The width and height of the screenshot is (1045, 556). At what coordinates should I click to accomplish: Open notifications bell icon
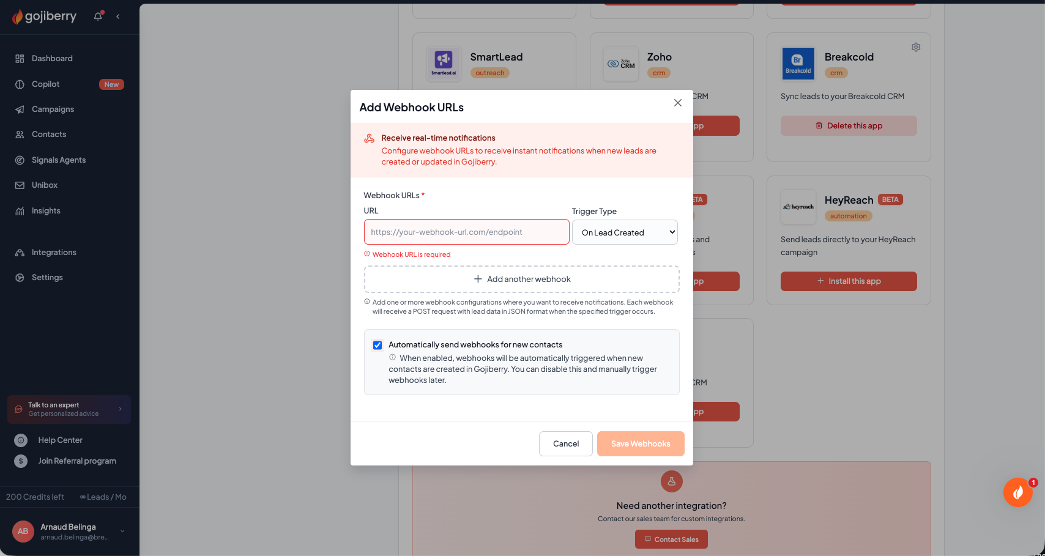coord(98,17)
